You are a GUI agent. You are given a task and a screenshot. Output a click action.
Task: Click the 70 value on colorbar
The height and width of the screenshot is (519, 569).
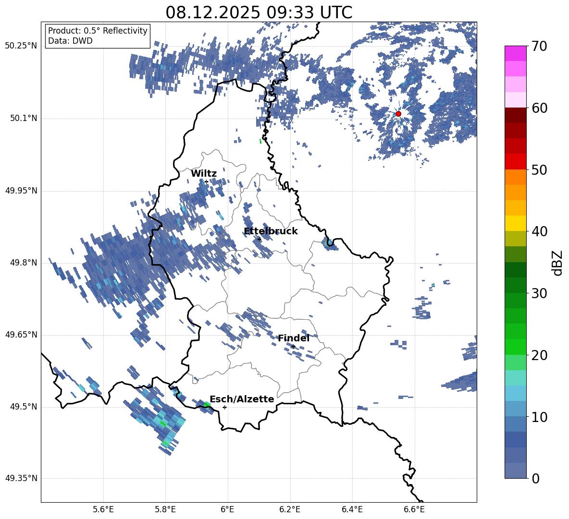[539, 47]
